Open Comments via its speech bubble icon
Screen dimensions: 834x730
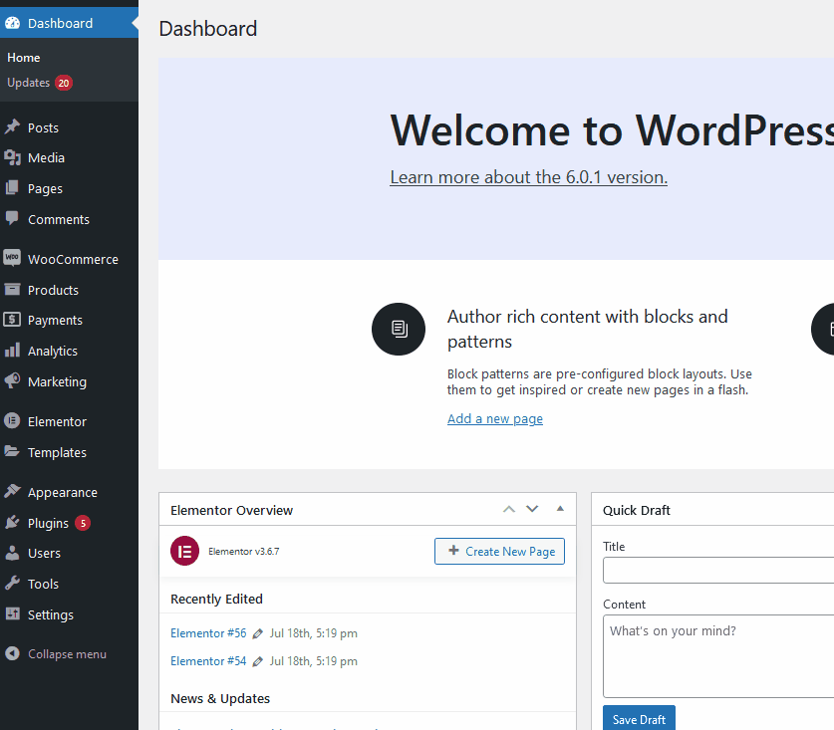tap(14, 219)
